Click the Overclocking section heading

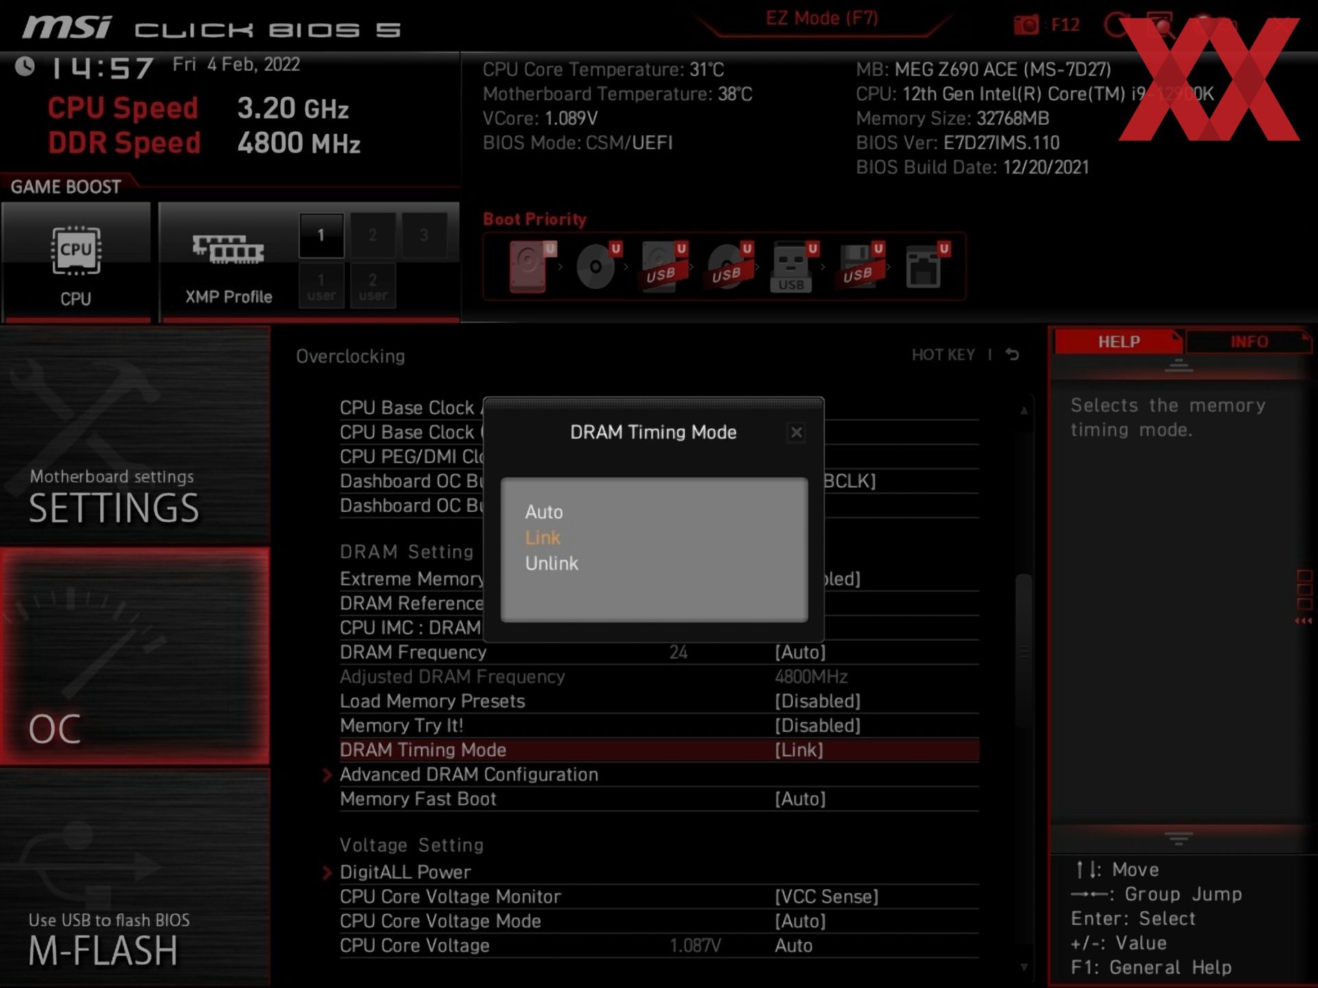coord(350,356)
